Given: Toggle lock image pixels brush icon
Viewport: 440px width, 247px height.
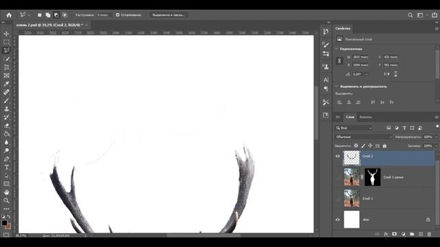Looking at the screenshot, I should pyautogui.click(x=363, y=145).
